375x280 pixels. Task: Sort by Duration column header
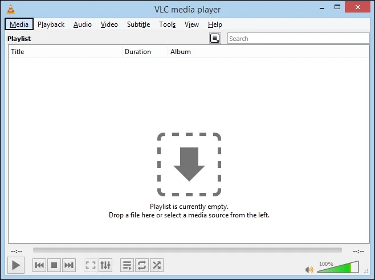click(145, 52)
